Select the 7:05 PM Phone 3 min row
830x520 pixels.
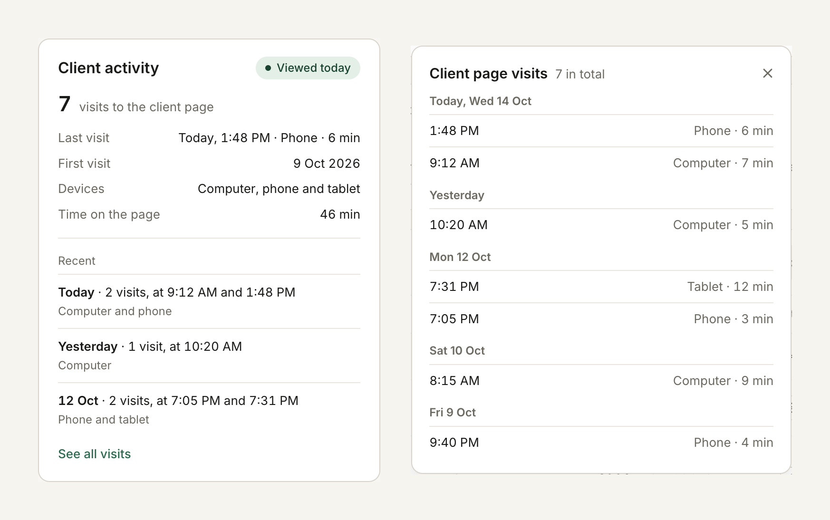point(601,319)
